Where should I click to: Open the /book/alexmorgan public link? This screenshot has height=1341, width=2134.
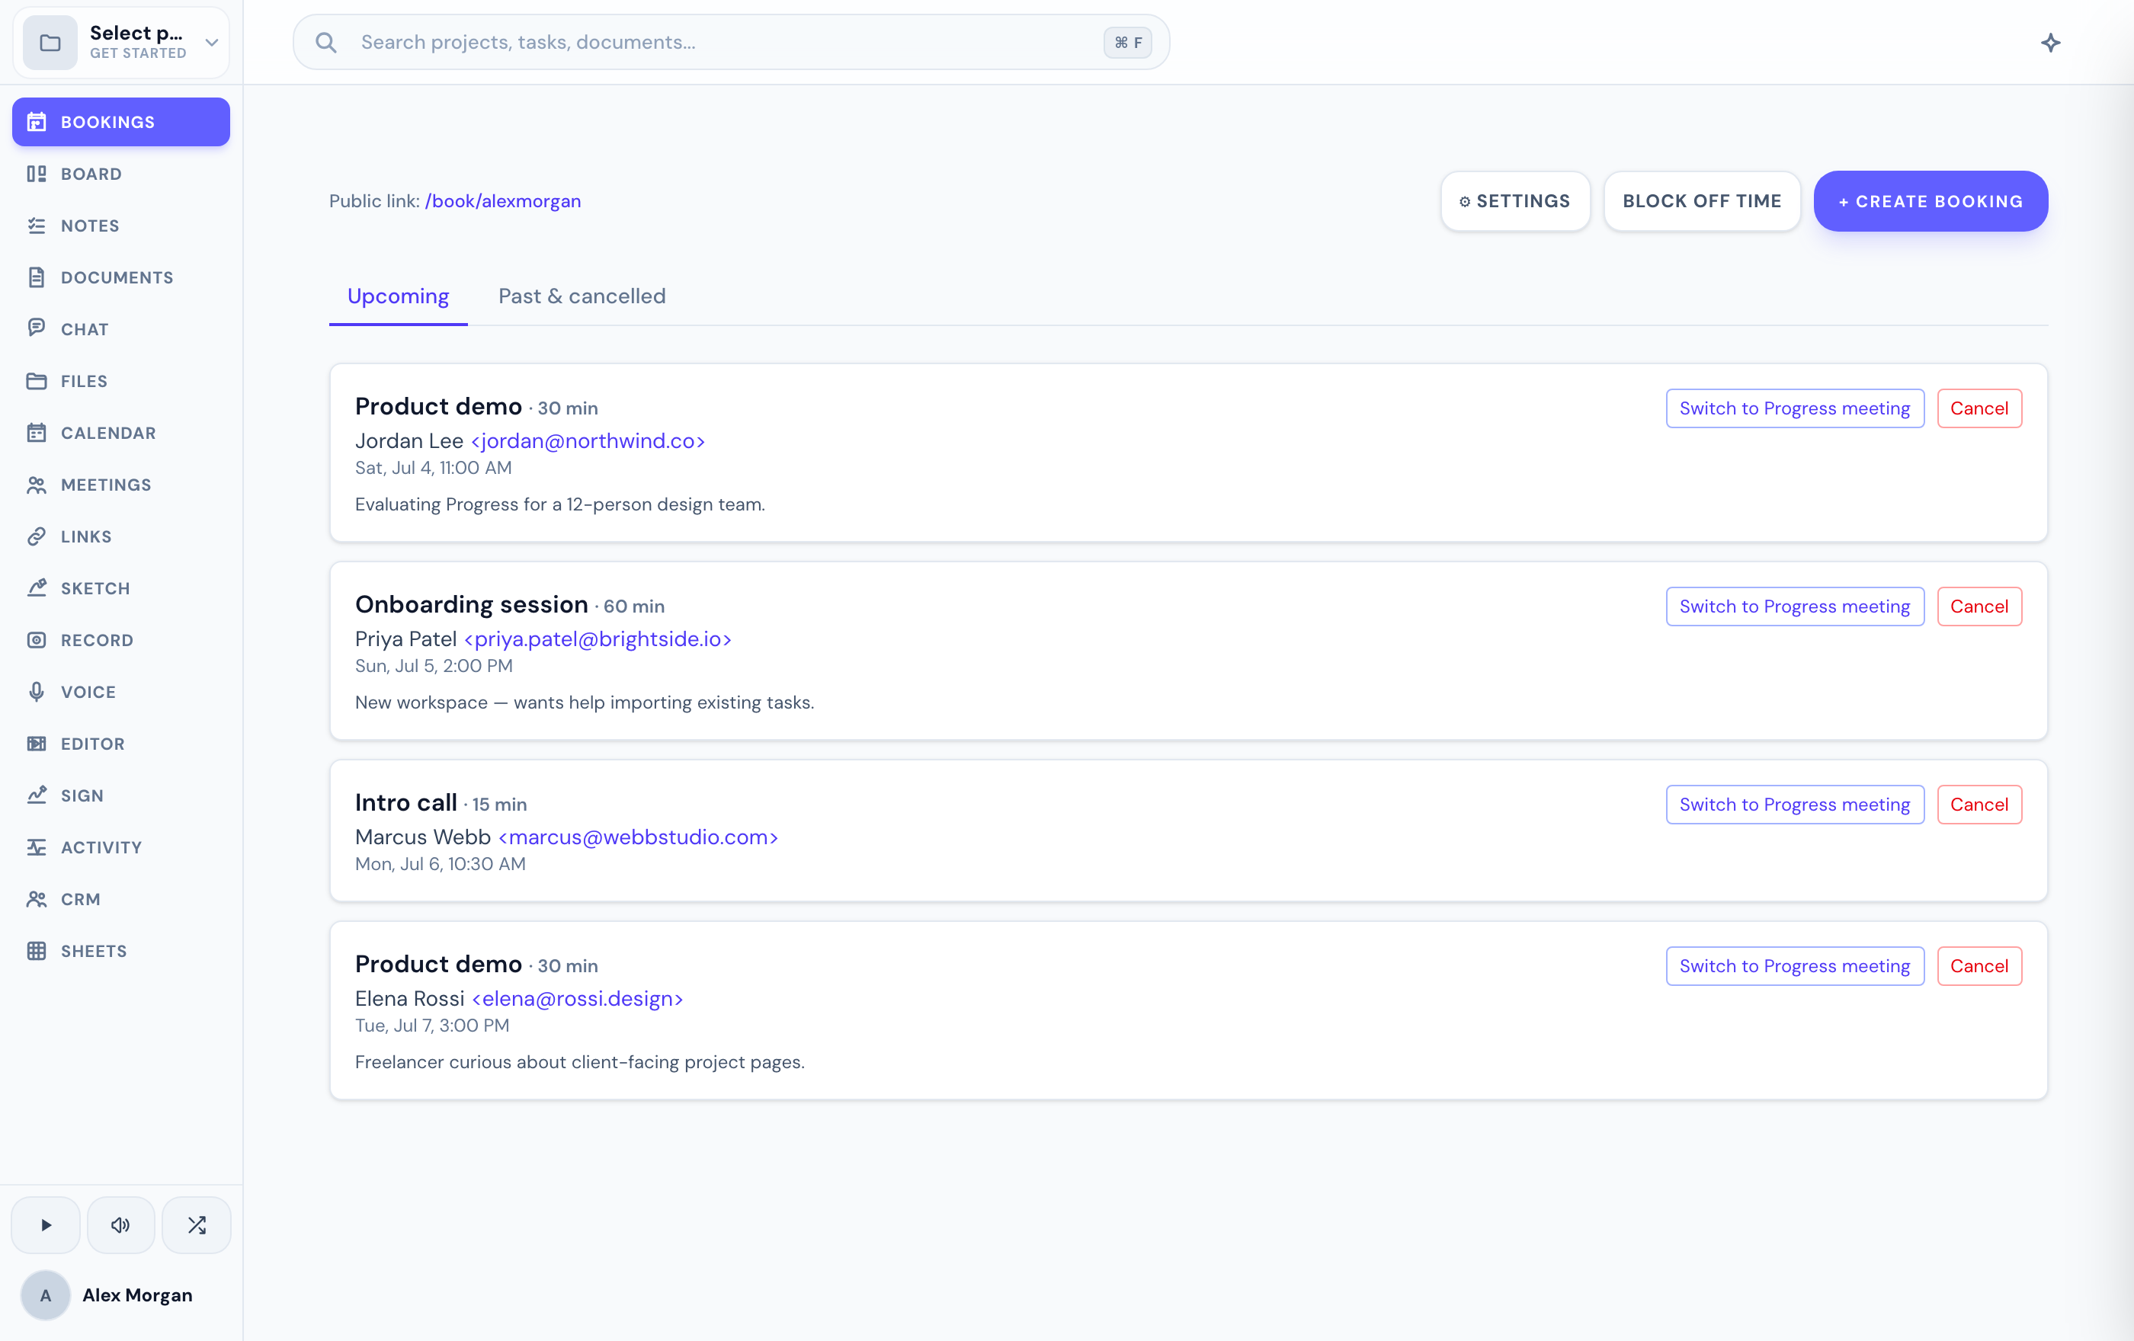click(502, 201)
